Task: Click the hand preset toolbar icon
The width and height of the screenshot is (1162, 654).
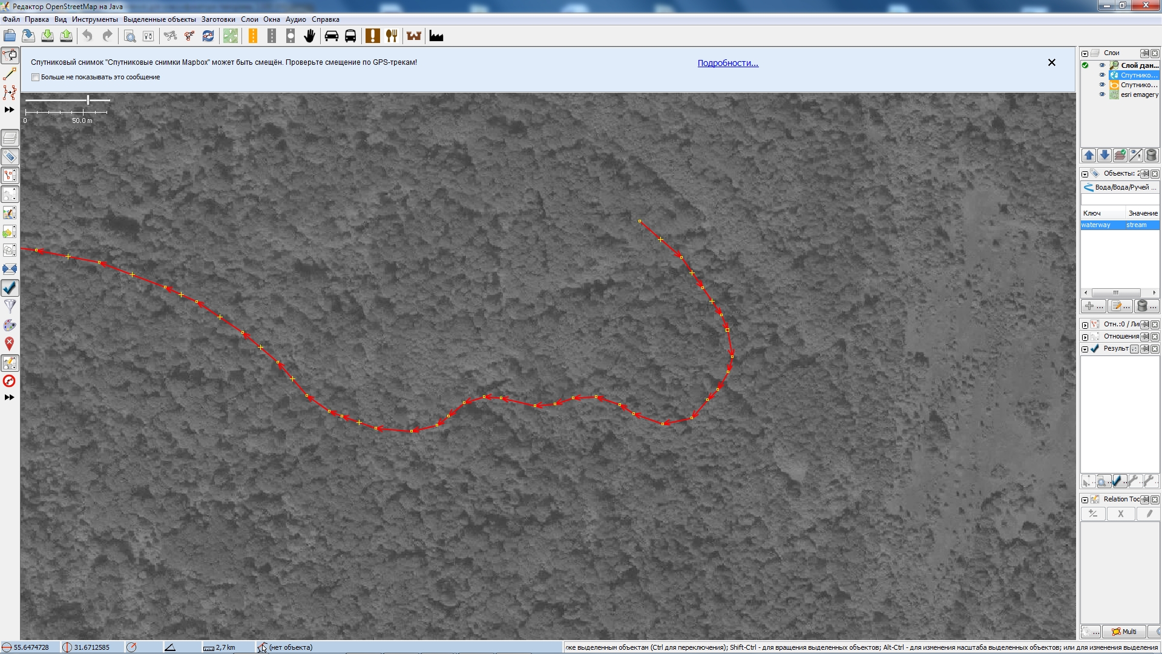Action: (x=309, y=36)
